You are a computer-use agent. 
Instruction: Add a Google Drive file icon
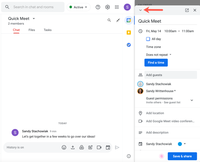(x=81, y=147)
